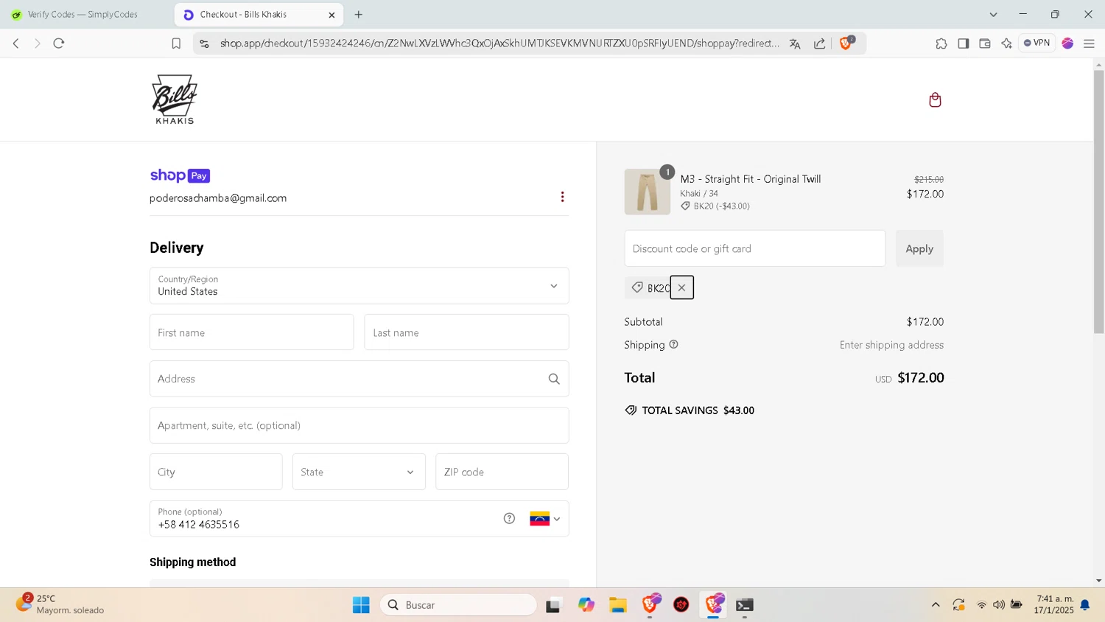Open the Leo AI assistant icon
Screen dimensions: 1105x622
[1007, 43]
